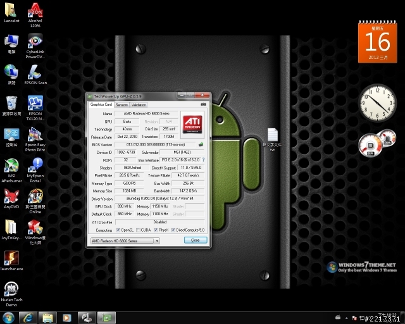Open Control Panel desktop icon
This screenshot has width=405, height=324.
point(11,137)
